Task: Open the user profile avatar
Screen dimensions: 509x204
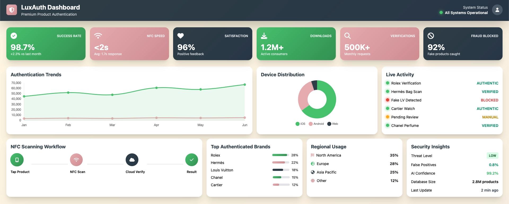Action: pos(497,10)
